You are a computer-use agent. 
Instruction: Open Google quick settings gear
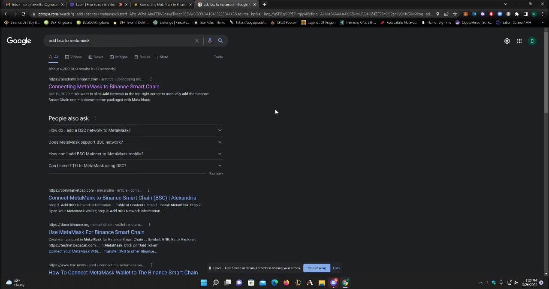[507, 41]
